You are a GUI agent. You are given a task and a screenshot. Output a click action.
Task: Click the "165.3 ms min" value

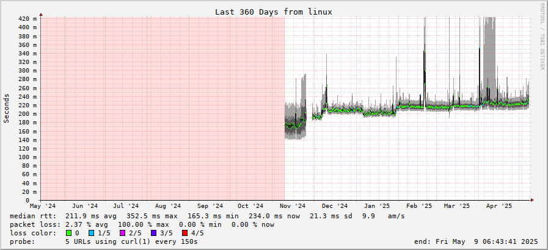tap(213, 216)
